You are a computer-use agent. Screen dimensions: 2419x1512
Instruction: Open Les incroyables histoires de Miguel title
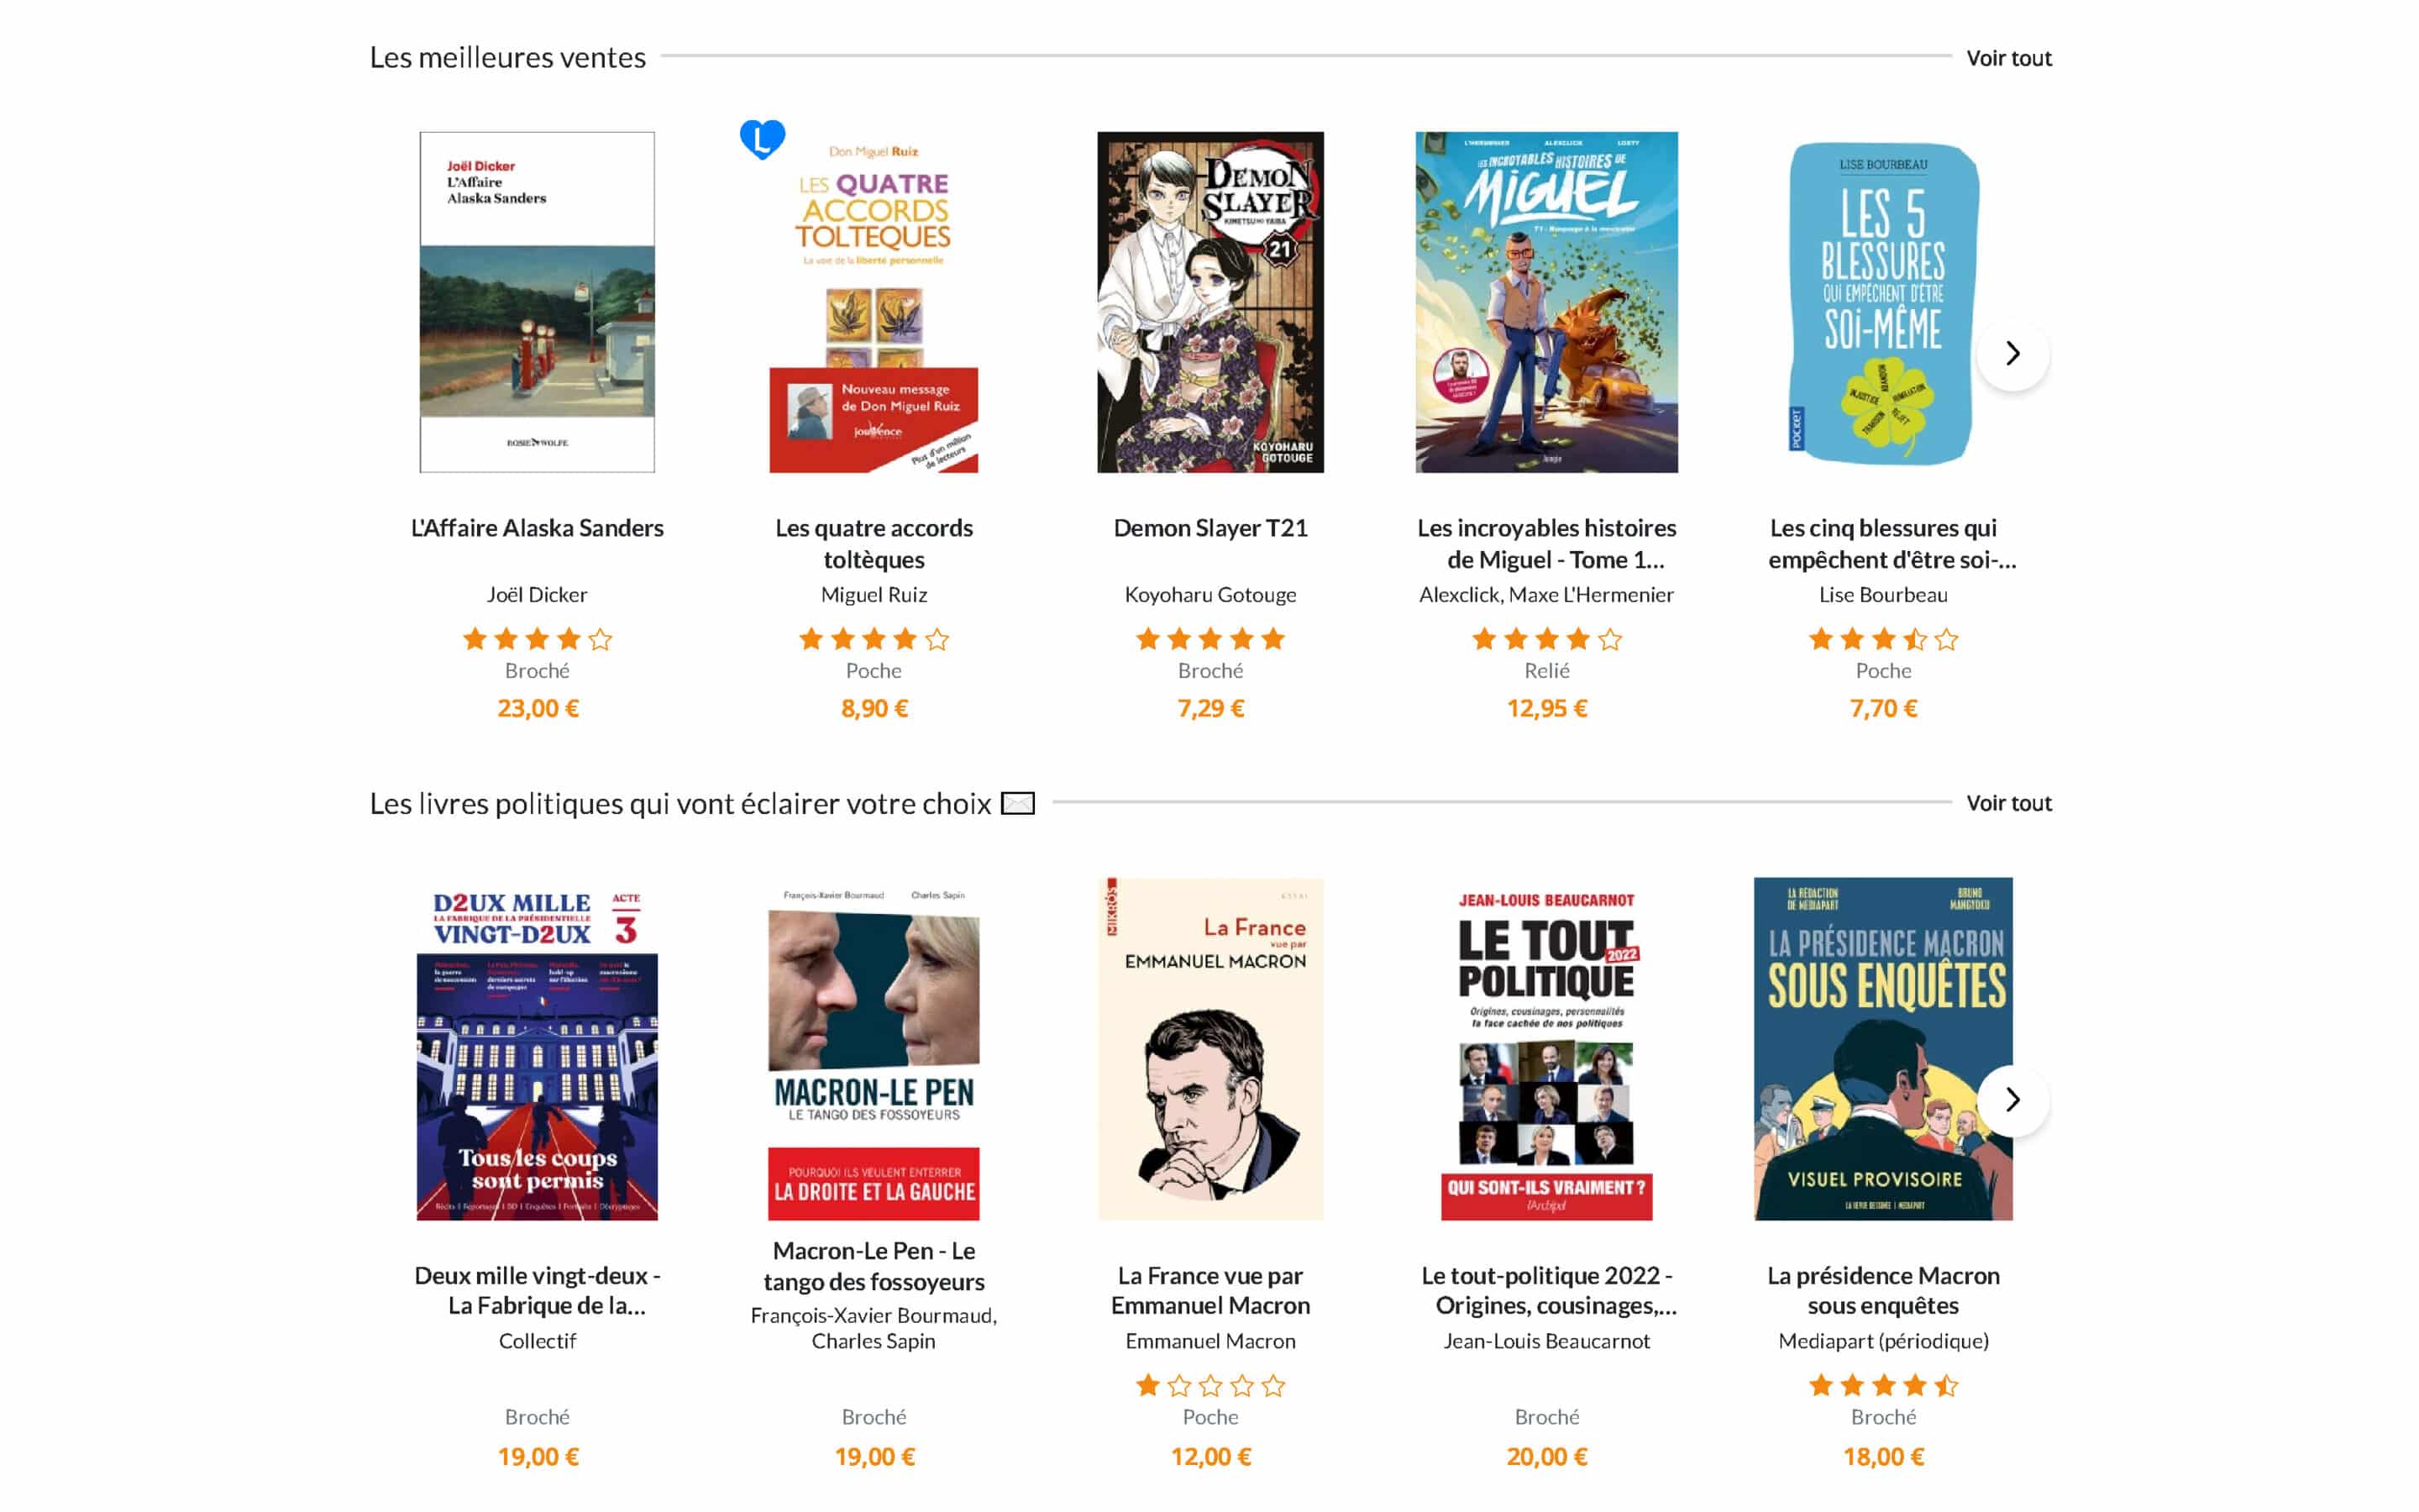(x=1546, y=543)
